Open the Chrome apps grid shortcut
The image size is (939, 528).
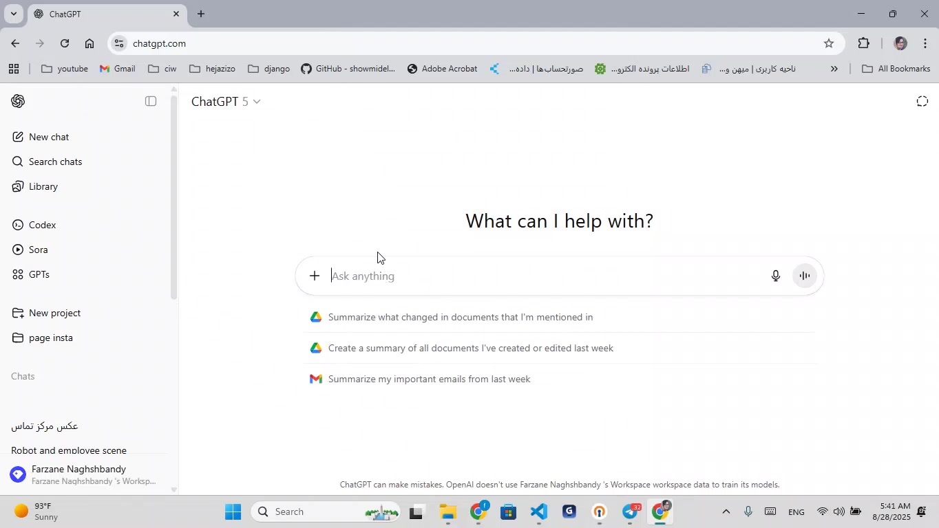[14, 69]
